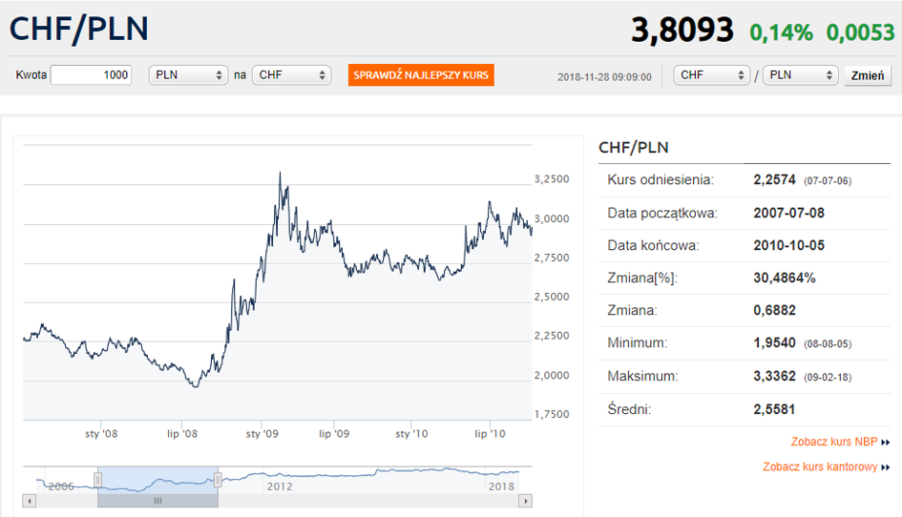Click the current rate value 3,8093

click(x=682, y=30)
